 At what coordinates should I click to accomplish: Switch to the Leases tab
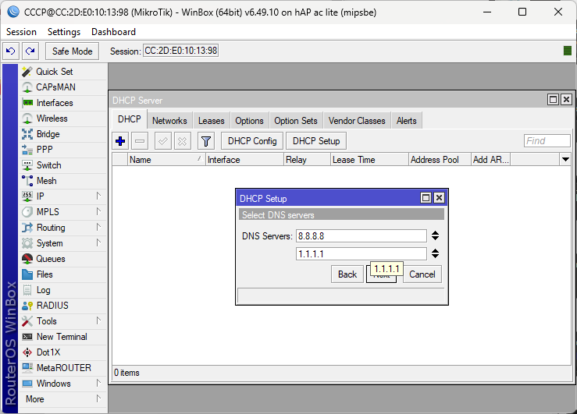pyautogui.click(x=212, y=121)
